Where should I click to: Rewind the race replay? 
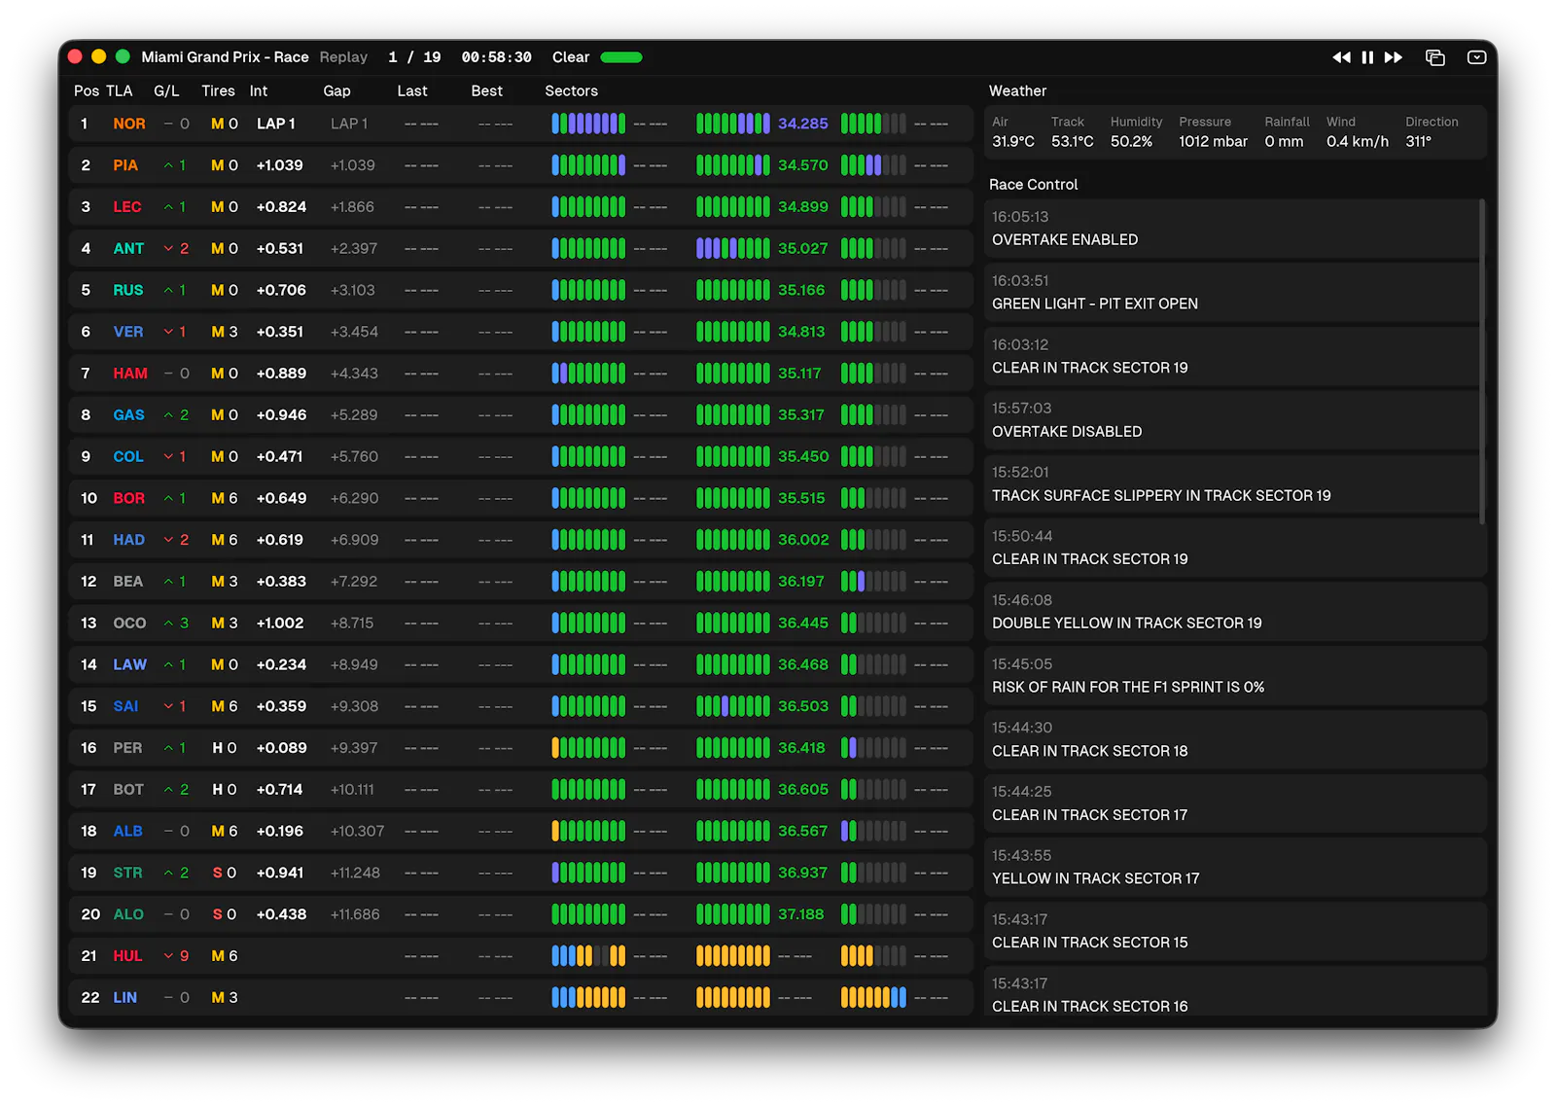1341,57
